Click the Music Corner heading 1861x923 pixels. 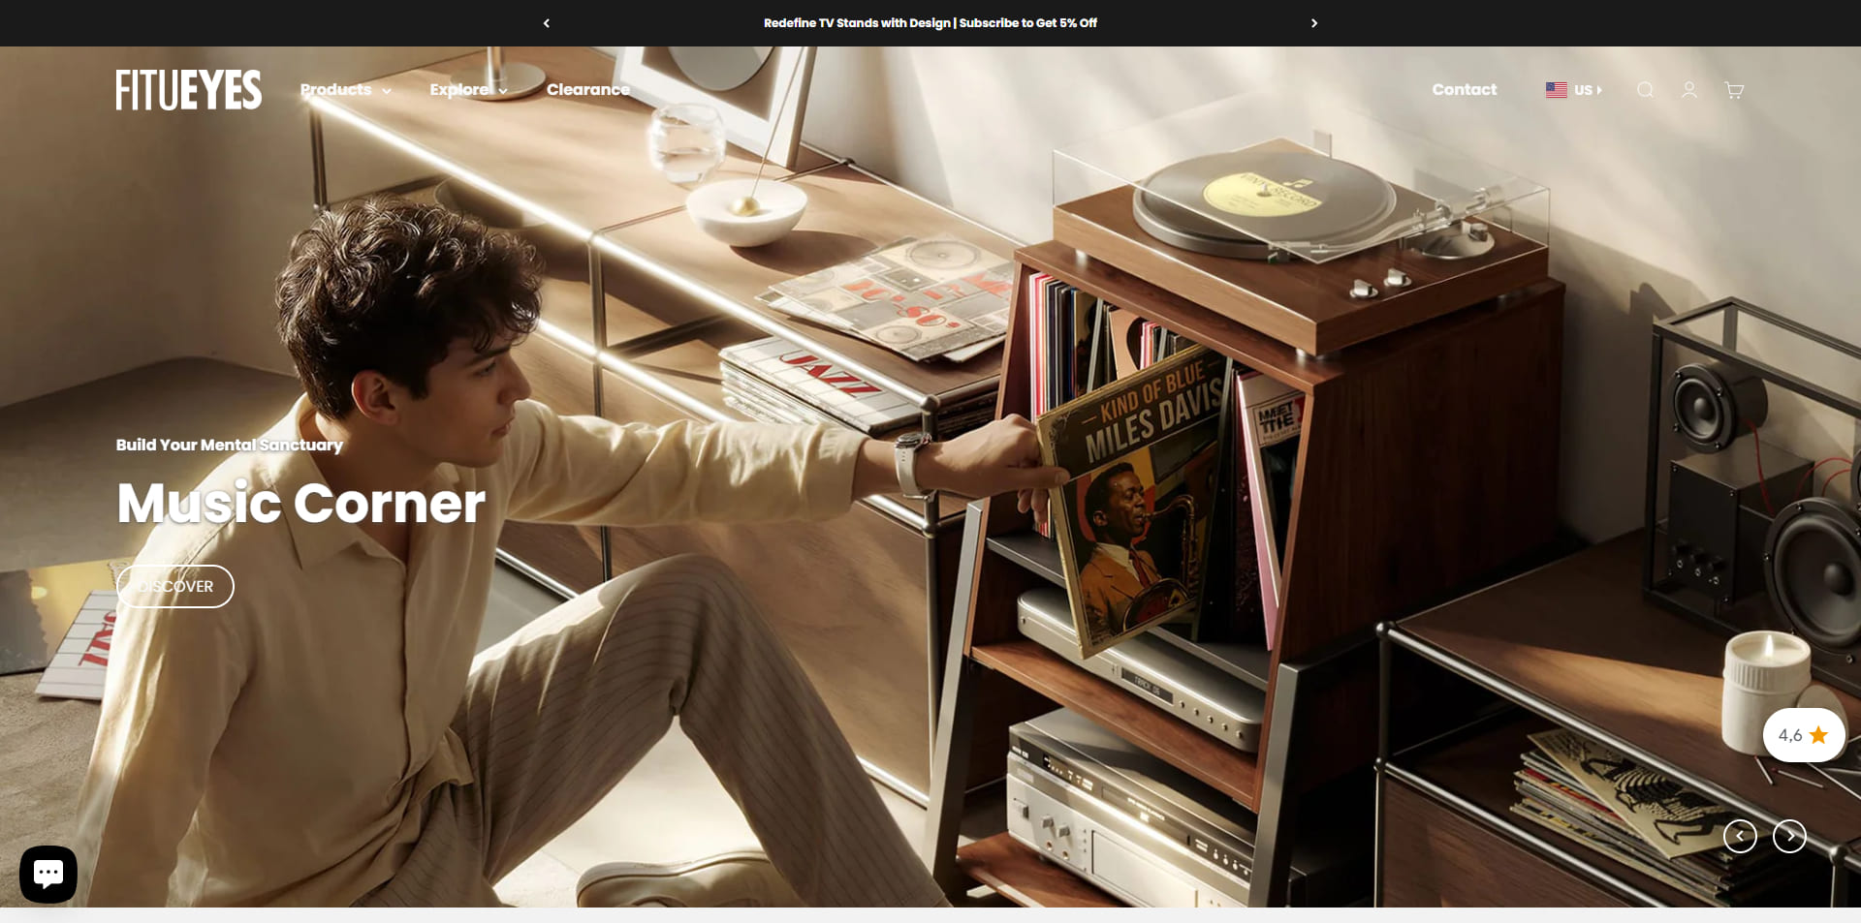[x=301, y=503]
